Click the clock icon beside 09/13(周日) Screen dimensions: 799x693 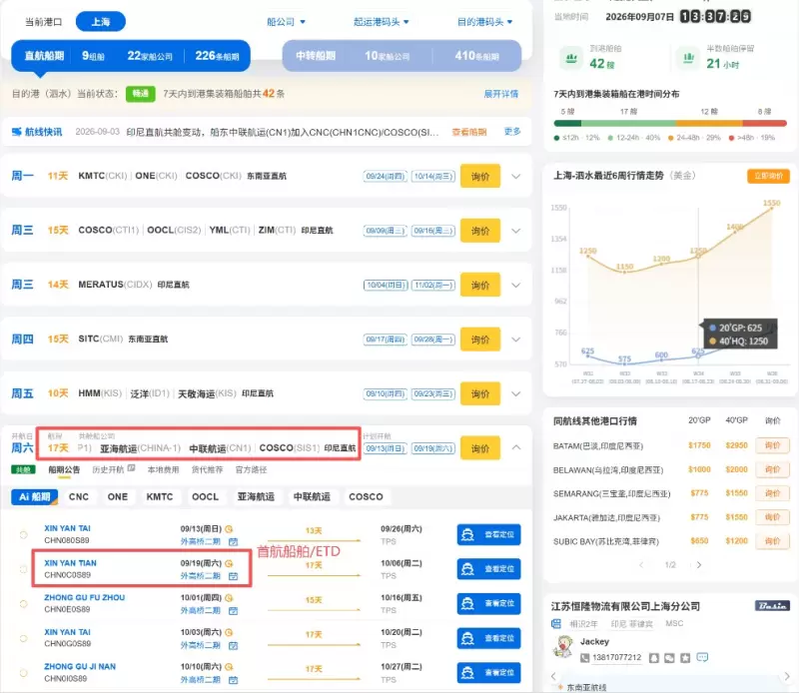(x=230, y=529)
